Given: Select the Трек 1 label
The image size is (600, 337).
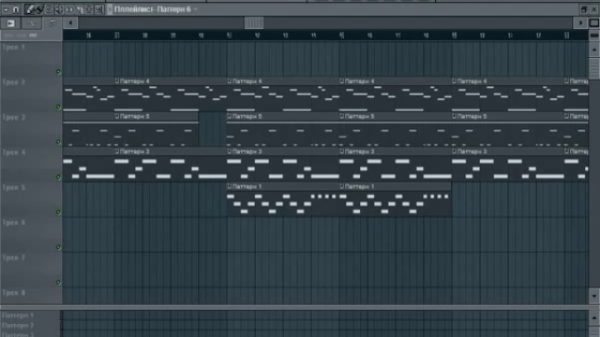Looking at the screenshot, I should (14, 48).
